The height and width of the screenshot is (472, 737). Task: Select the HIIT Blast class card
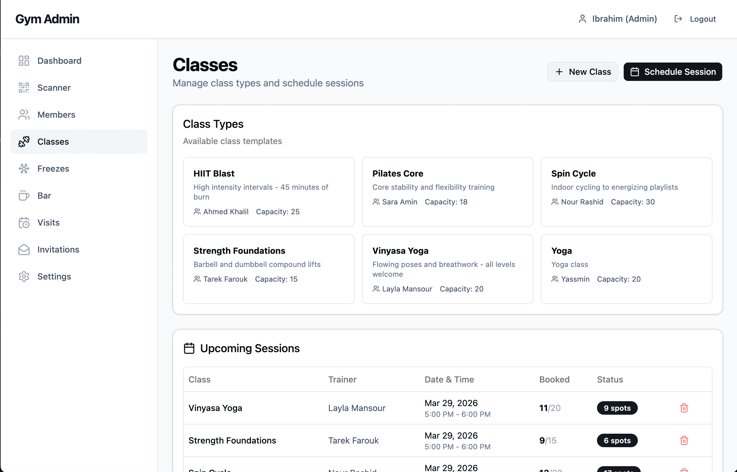tap(269, 192)
